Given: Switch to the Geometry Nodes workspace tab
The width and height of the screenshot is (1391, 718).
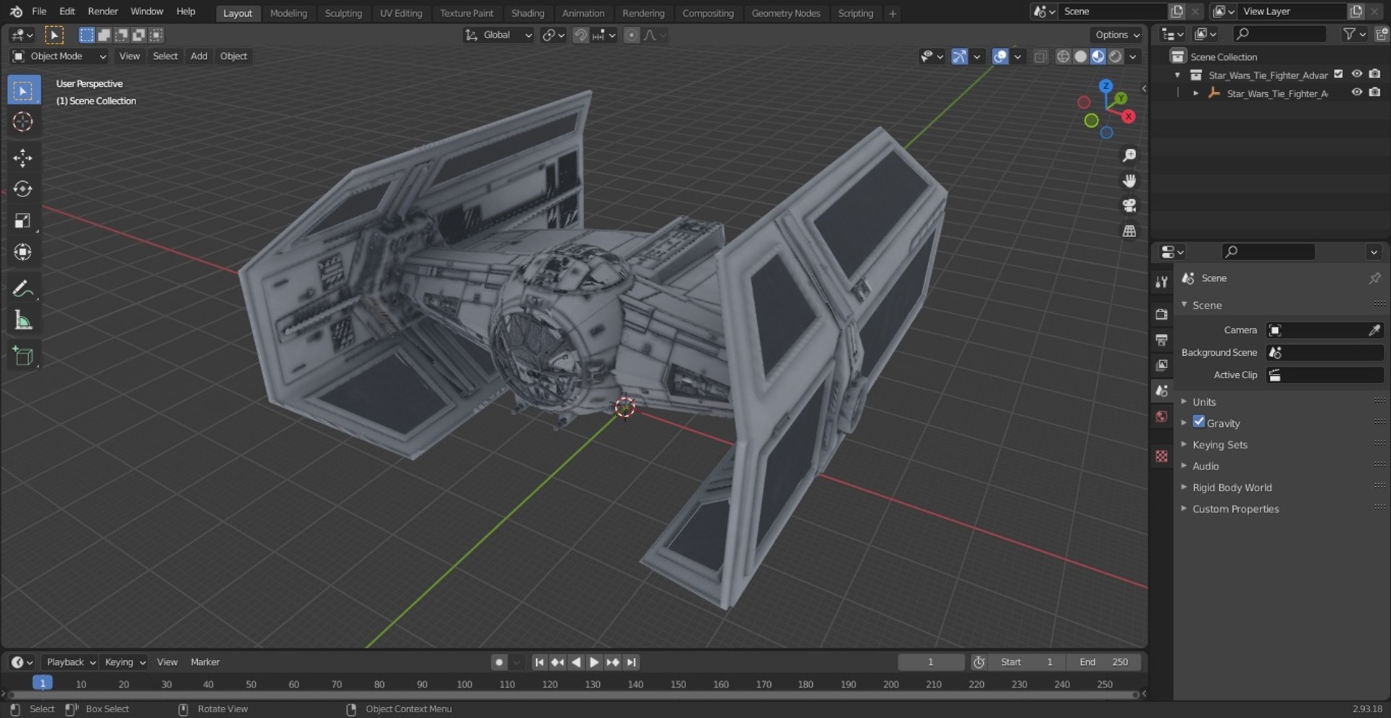Looking at the screenshot, I should [x=786, y=13].
